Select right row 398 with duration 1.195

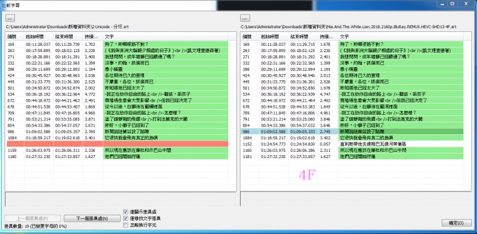(353, 69)
